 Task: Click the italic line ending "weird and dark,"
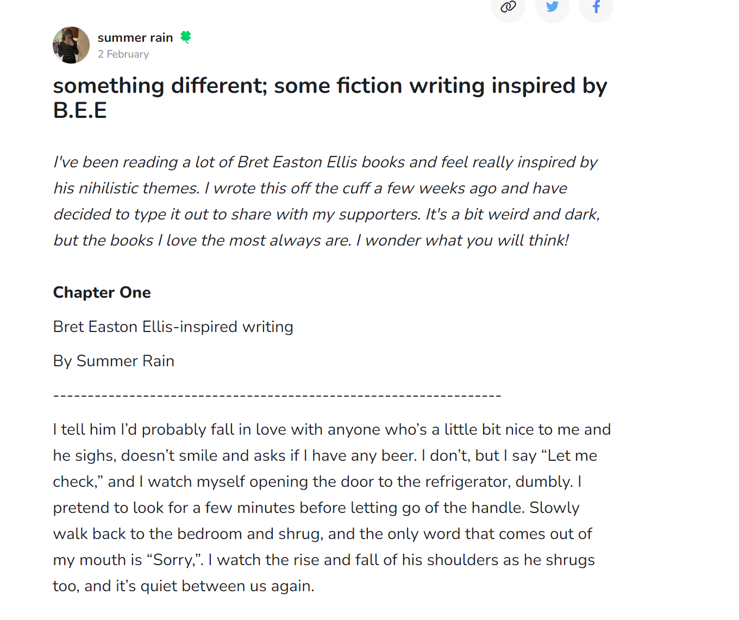coord(326,214)
